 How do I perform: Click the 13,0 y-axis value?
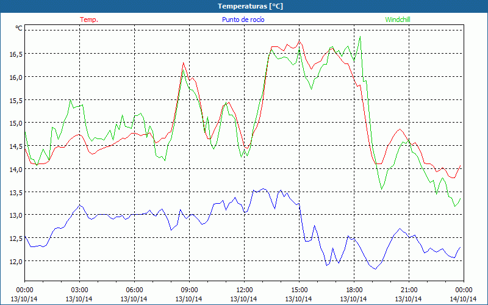point(16,216)
